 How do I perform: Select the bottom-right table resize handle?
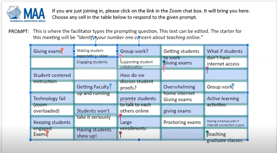click(x=247, y=140)
